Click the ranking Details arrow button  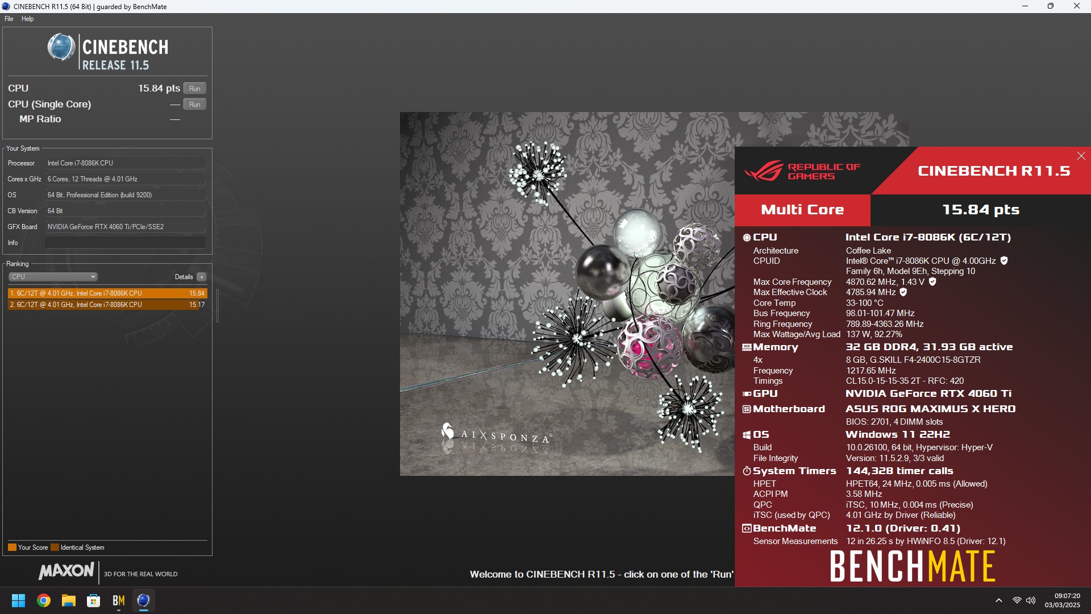(202, 277)
